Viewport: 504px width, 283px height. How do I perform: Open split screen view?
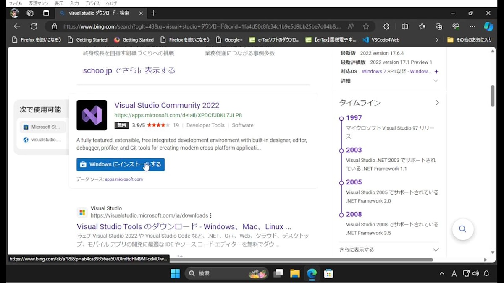404,26
